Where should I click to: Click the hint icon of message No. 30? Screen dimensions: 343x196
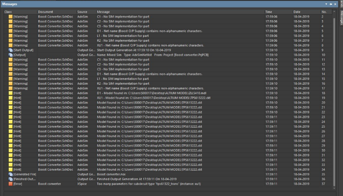pyautogui.click(x=10, y=150)
